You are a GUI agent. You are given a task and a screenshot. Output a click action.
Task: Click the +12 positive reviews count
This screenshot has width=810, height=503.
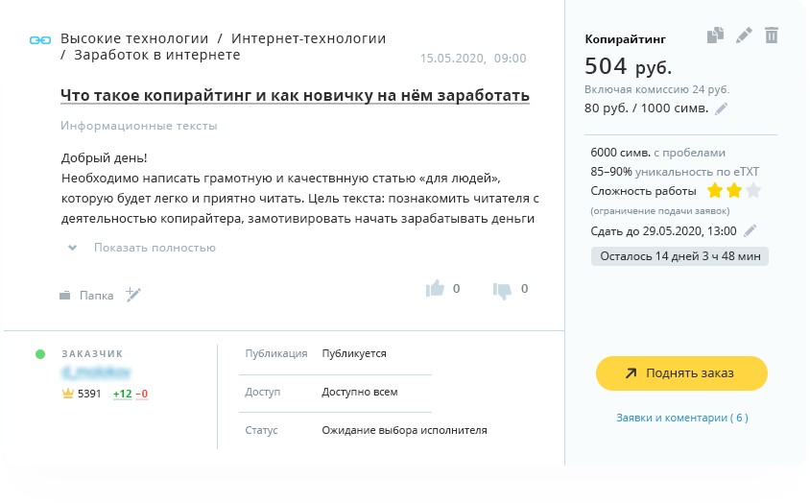pyautogui.click(x=122, y=394)
